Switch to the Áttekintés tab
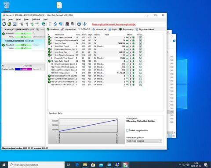 click(x=53, y=29)
